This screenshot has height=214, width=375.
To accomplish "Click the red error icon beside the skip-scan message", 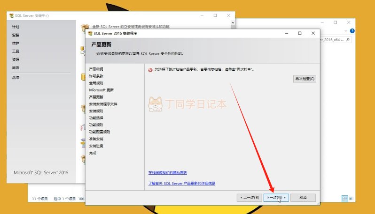I will pos(150,70).
